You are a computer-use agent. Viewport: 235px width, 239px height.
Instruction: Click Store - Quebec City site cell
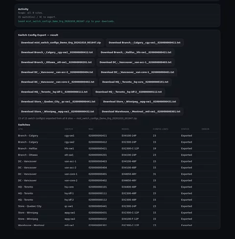coord(30,206)
